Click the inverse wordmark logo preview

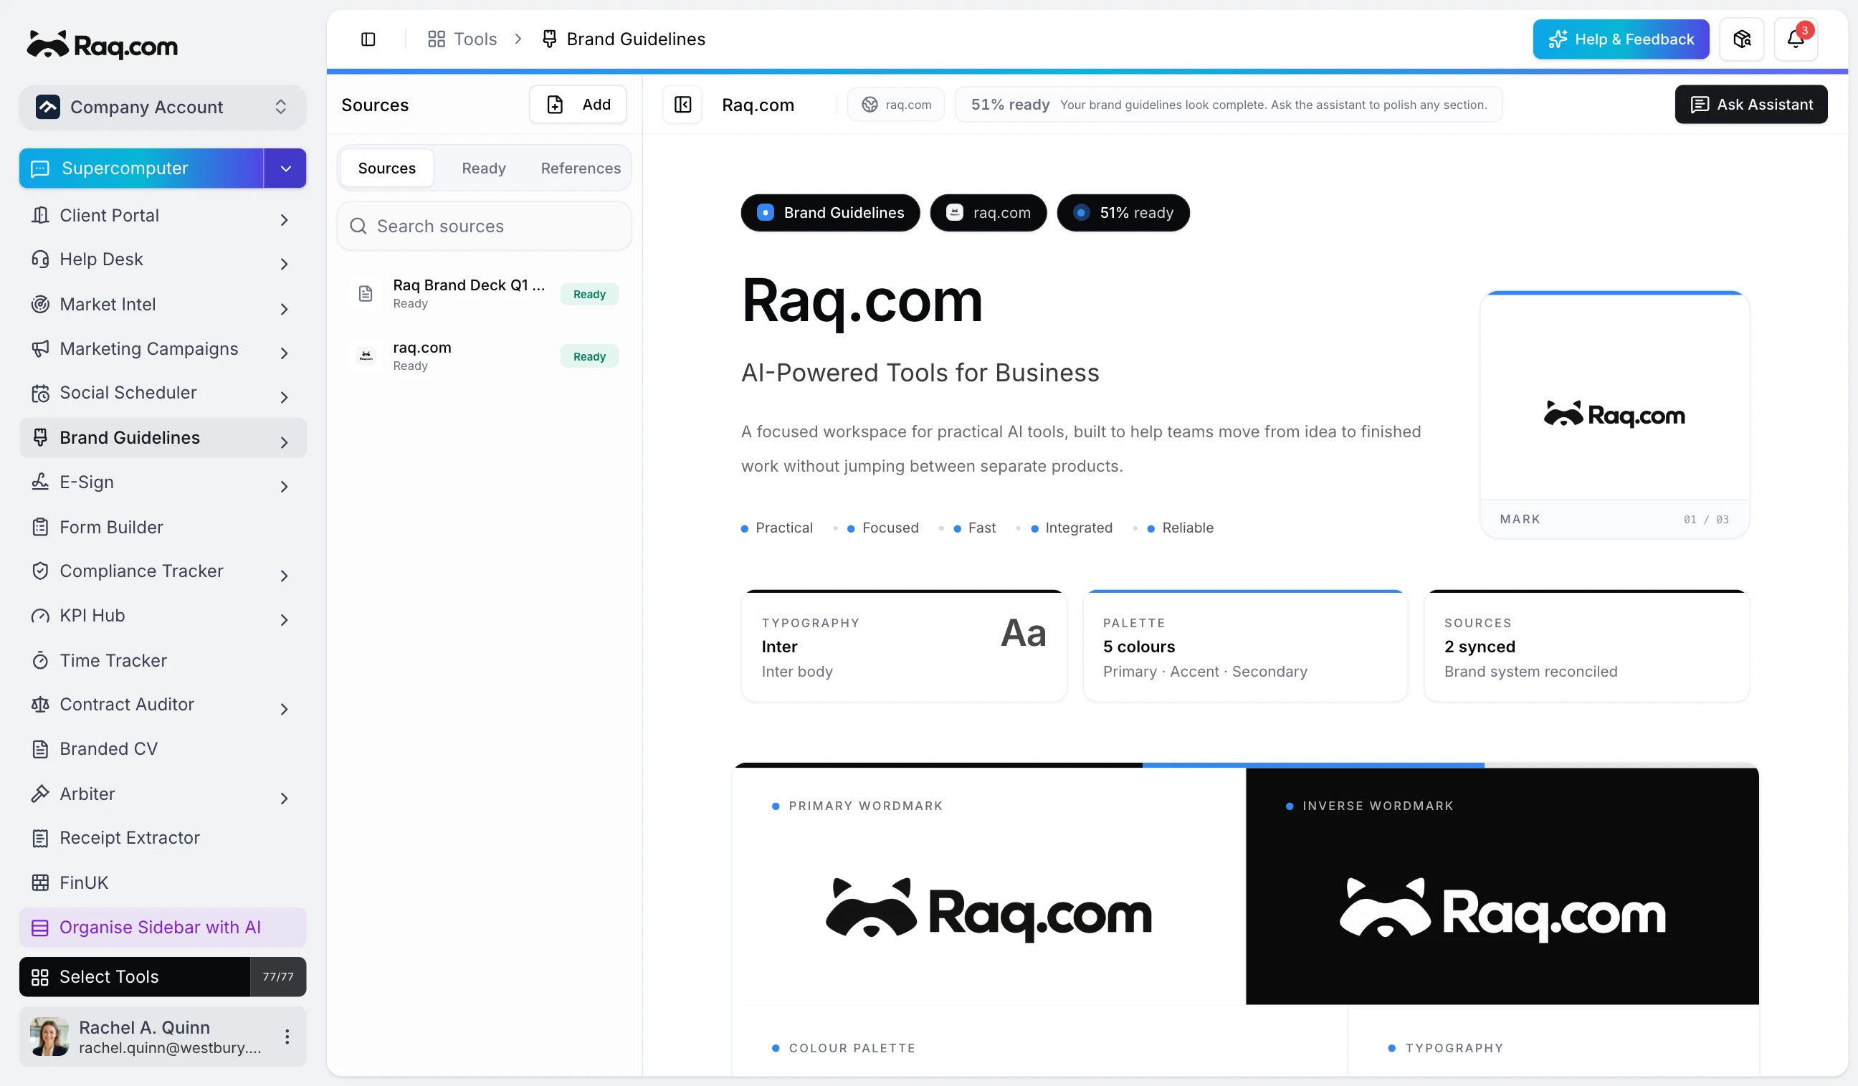pyautogui.click(x=1501, y=911)
